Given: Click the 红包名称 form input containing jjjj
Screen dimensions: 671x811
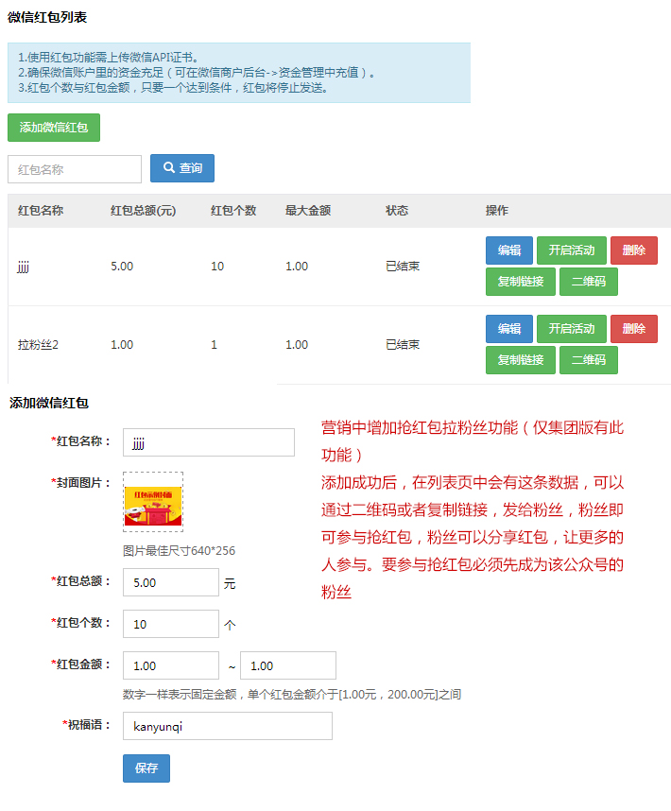Looking at the screenshot, I should [209, 442].
